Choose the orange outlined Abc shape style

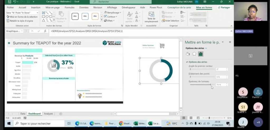(x=95, y=16)
